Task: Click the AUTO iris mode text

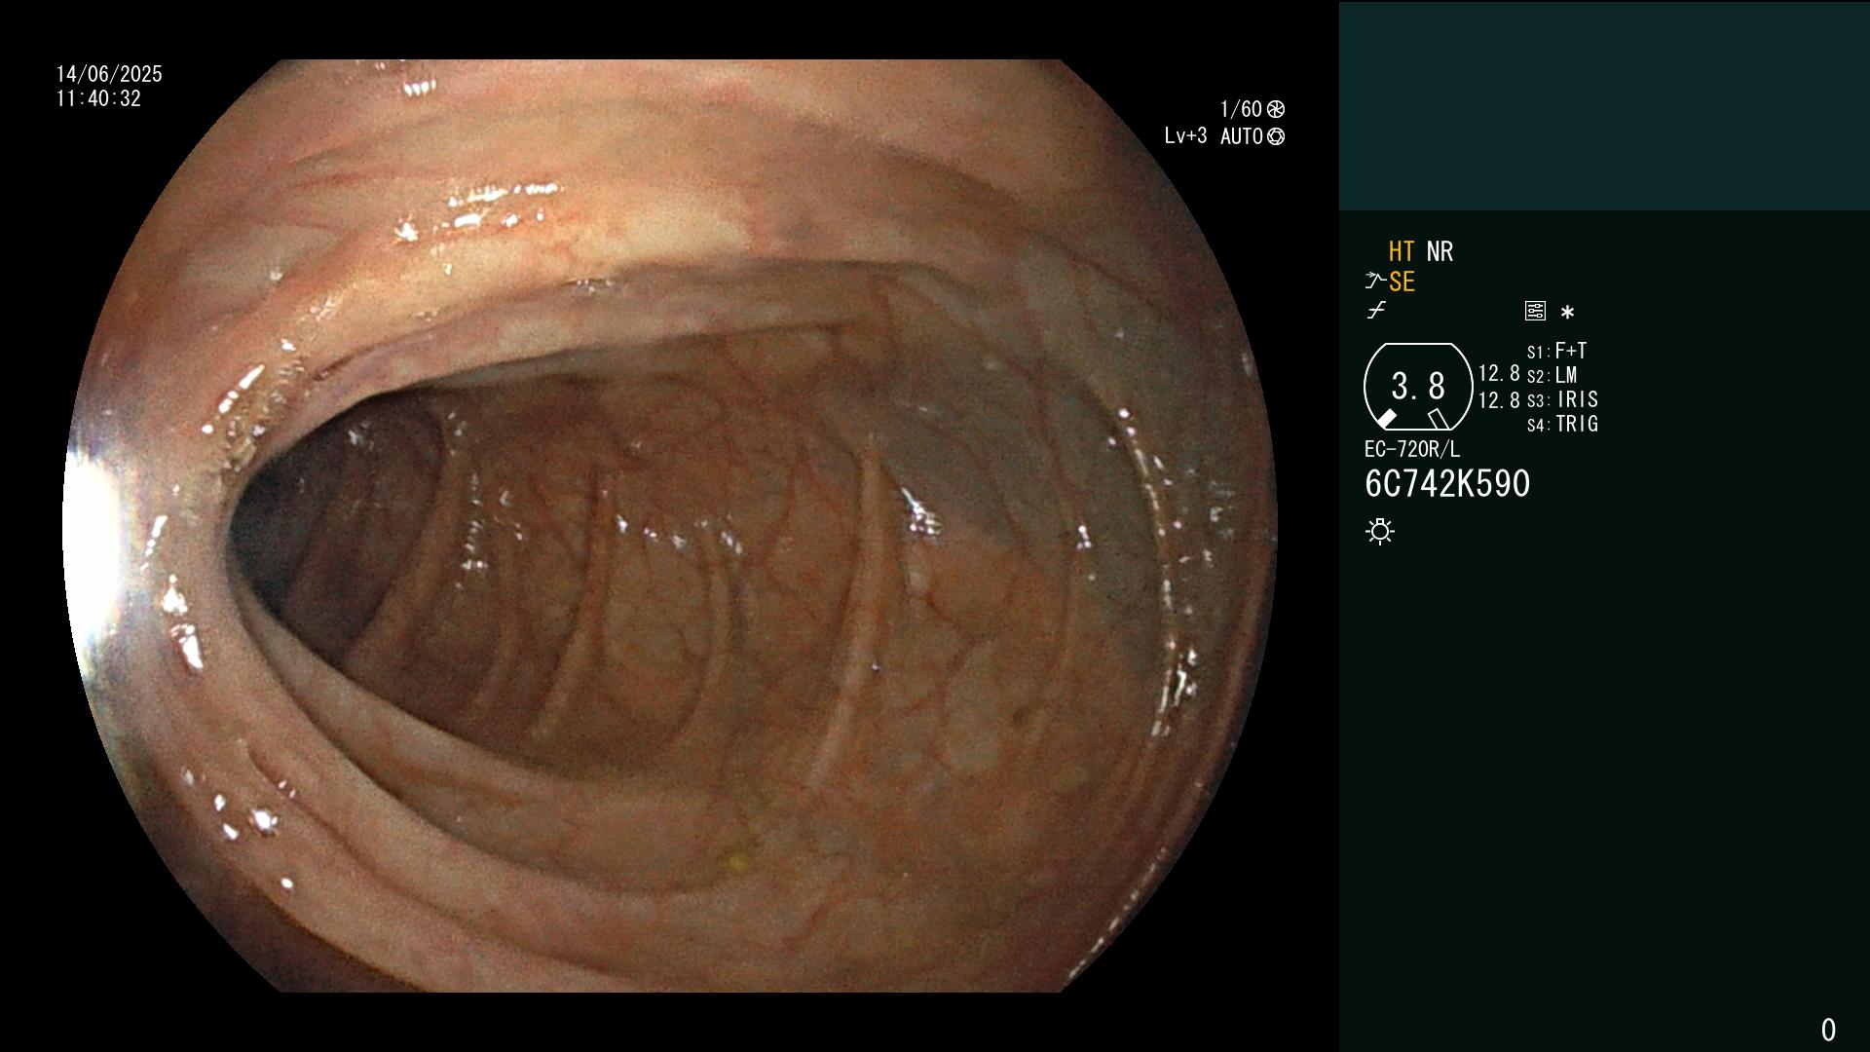Action: click(1242, 136)
